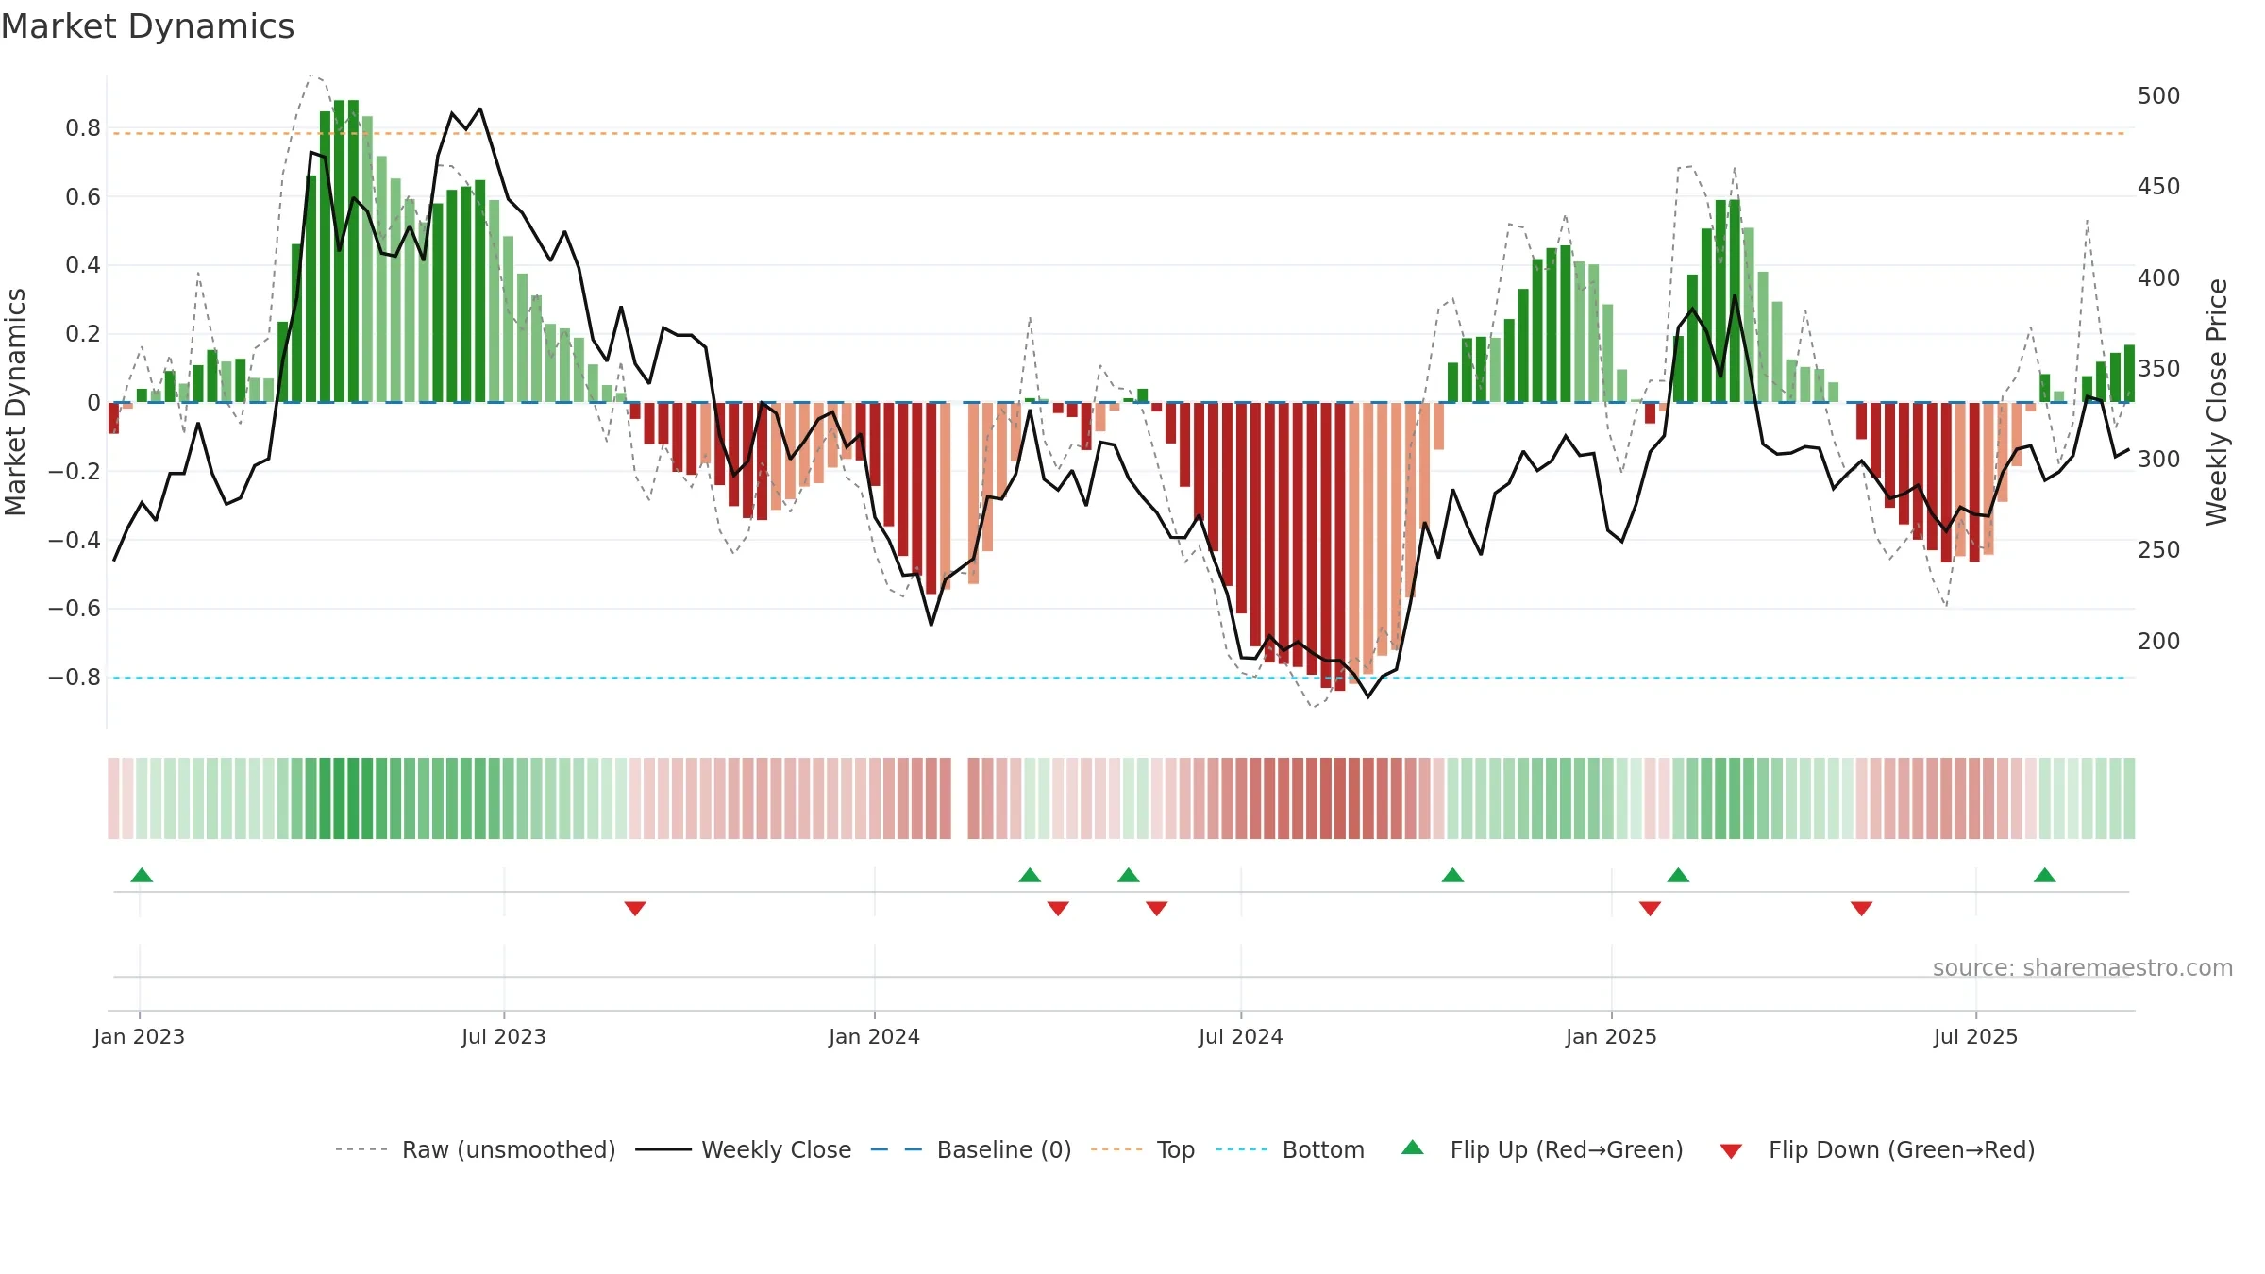Toggle Flip Up (Red→Green) in the legend
This screenshot has height=1274, width=2265.
pyautogui.click(x=1542, y=1149)
